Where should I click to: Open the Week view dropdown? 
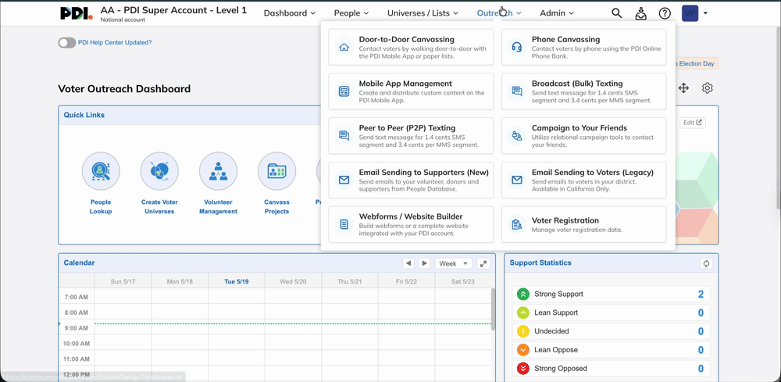click(x=453, y=263)
